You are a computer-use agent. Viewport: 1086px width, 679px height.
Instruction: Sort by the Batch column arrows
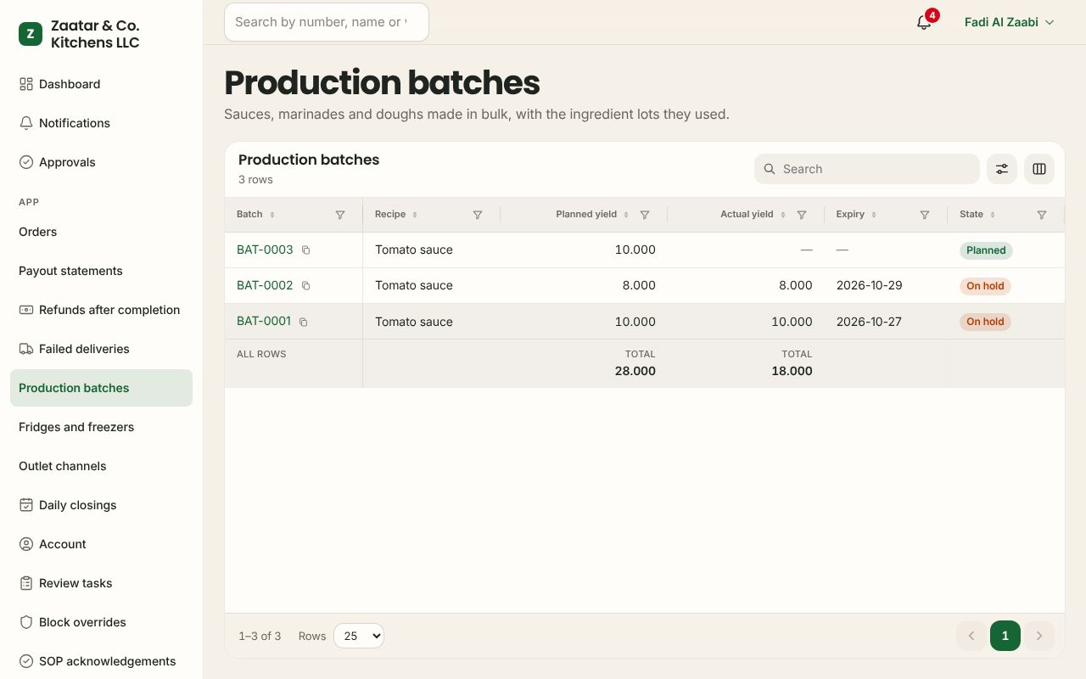pos(272,215)
